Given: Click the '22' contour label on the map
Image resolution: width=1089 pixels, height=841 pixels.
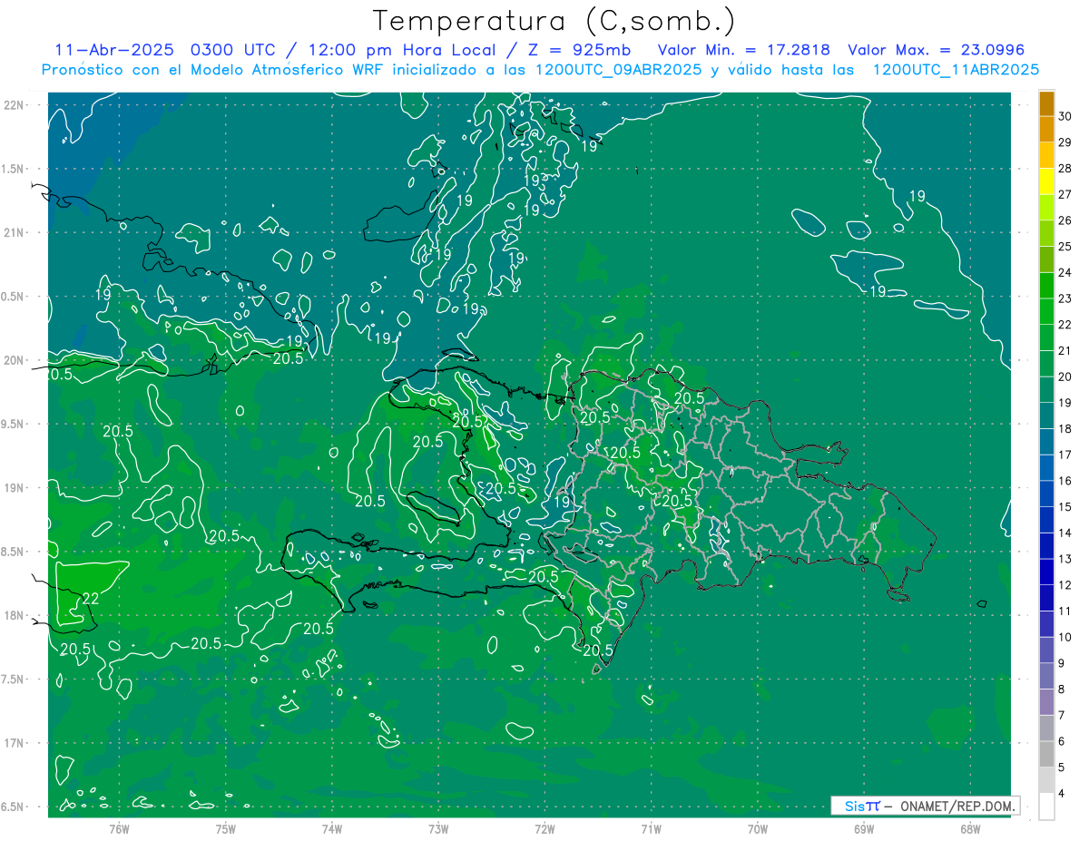Looking at the screenshot, I should 91,599.
